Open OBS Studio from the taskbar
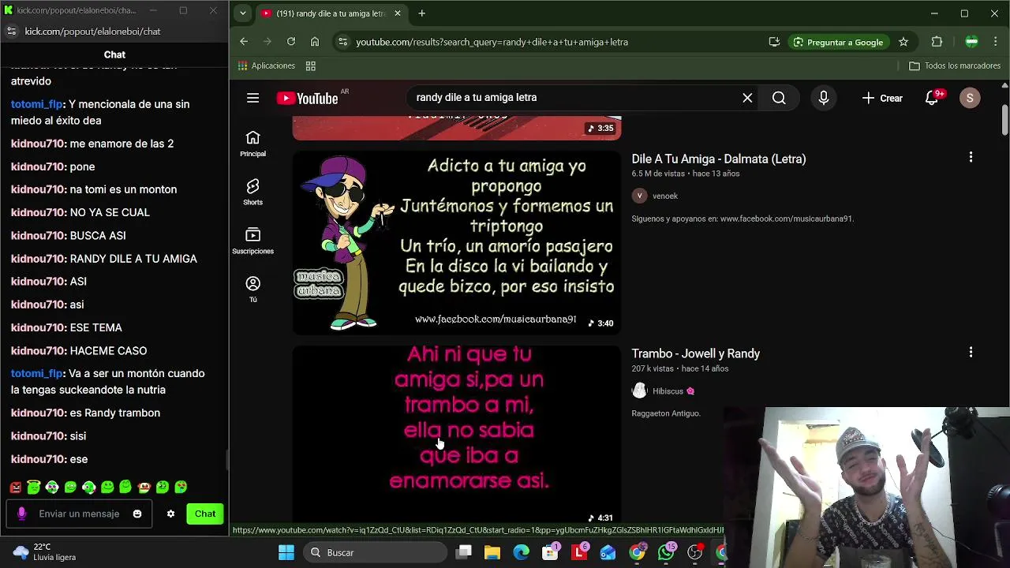 click(x=695, y=552)
